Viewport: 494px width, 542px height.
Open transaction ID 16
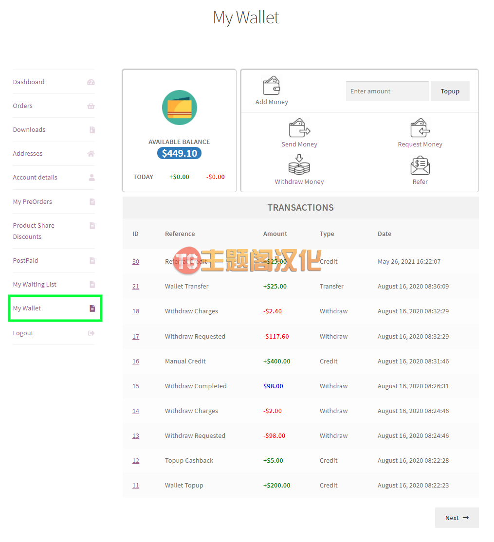click(136, 361)
